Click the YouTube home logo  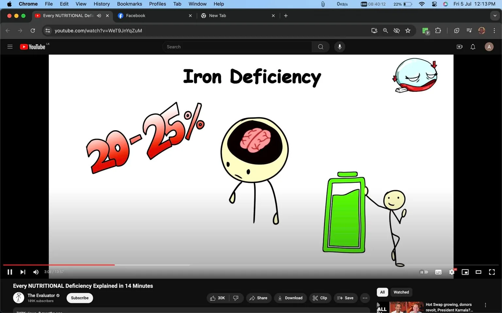tap(33, 47)
